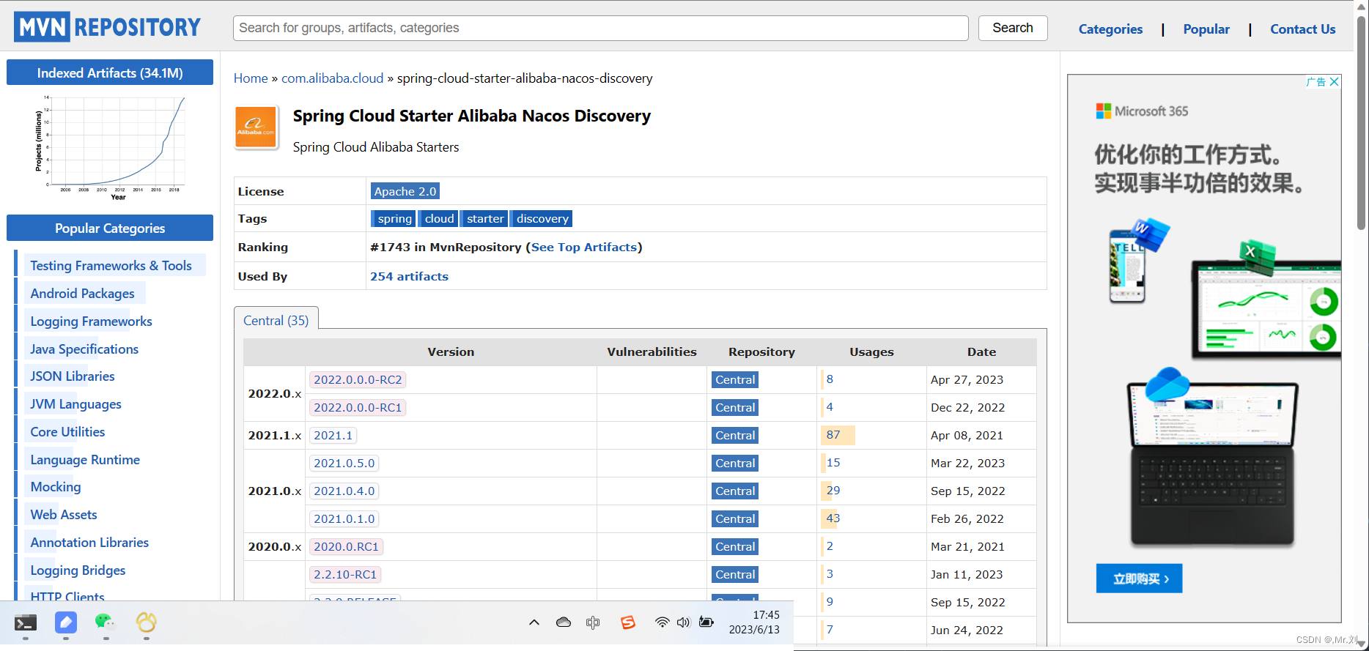This screenshot has width=1369, height=651.
Task: Go to Home breadcrumb link
Action: tap(251, 78)
